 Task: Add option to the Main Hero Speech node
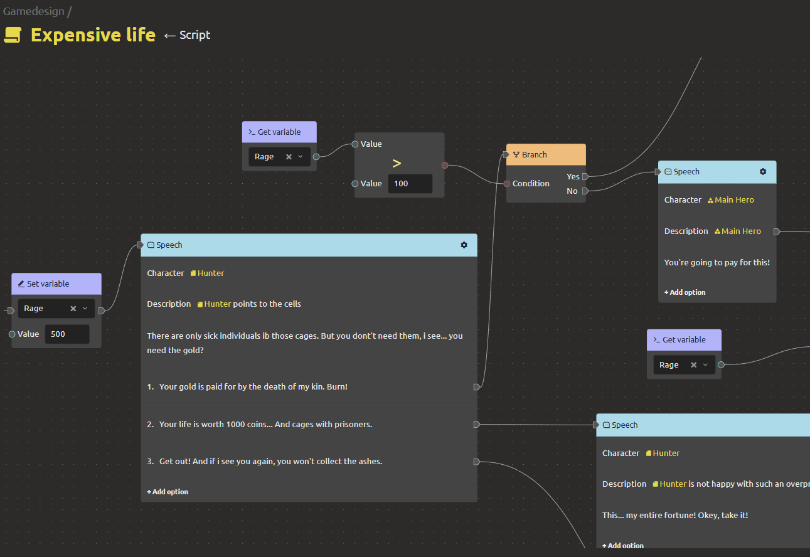(x=685, y=292)
